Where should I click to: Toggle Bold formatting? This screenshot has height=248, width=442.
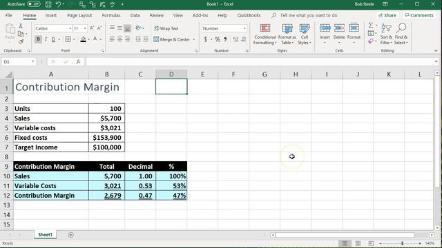[x=38, y=39]
